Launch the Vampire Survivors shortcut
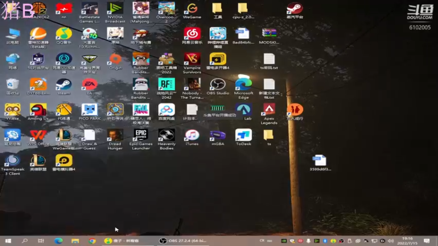The height and width of the screenshot is (246, 438). point(192,63)
